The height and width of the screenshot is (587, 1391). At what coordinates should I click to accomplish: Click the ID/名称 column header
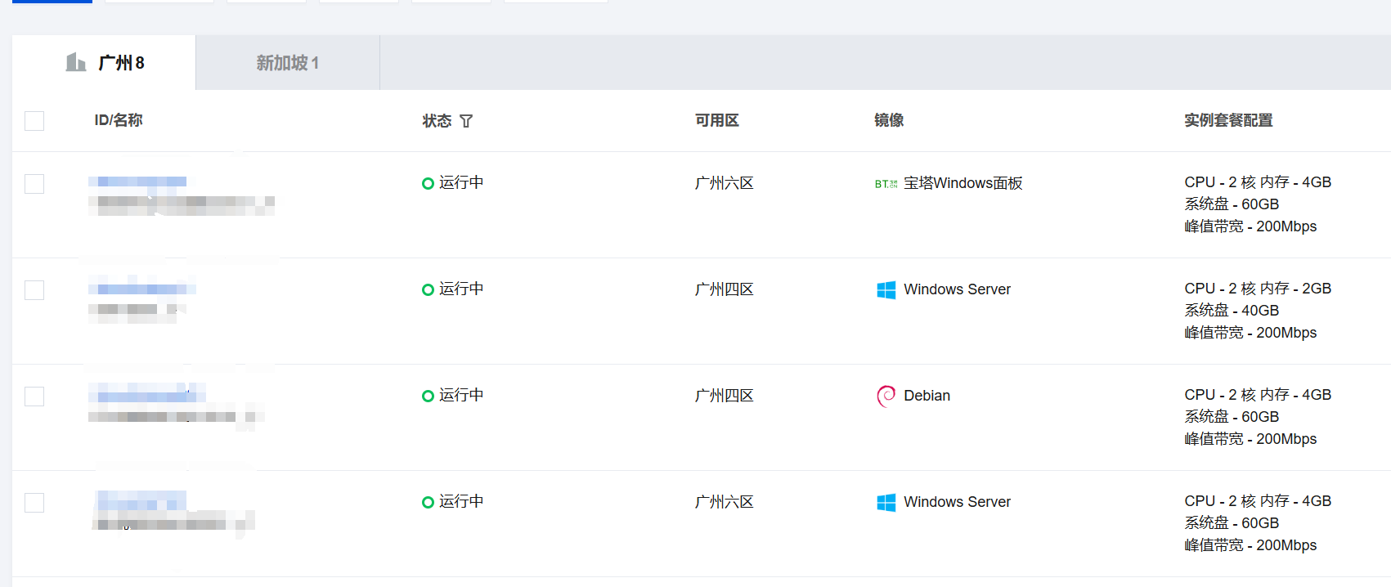pyautogui.click(x=119, y=120)
